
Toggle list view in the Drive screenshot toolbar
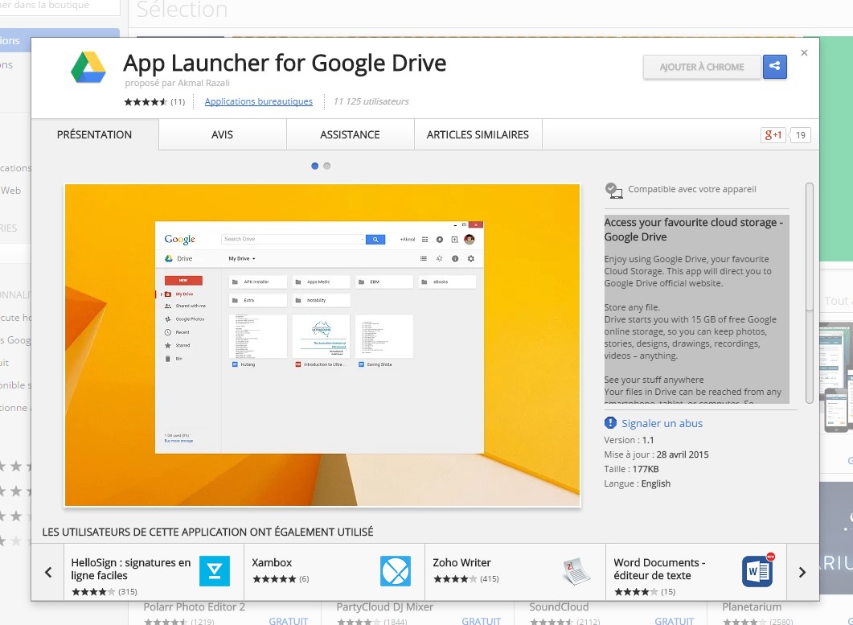coord(424,258)
